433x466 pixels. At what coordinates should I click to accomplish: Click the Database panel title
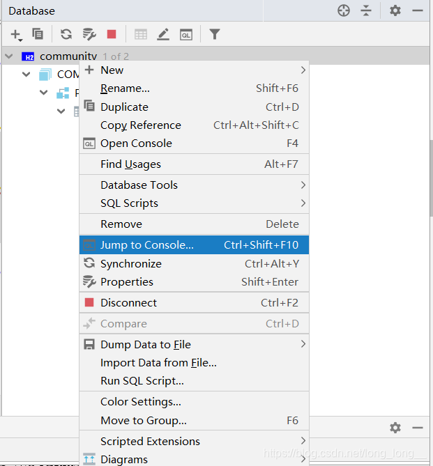coord(32,11)
